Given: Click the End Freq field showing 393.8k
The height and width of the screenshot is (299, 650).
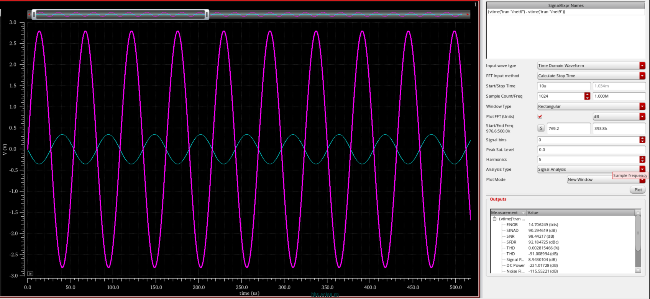Looking at the screenshot, I should (619, 128).
